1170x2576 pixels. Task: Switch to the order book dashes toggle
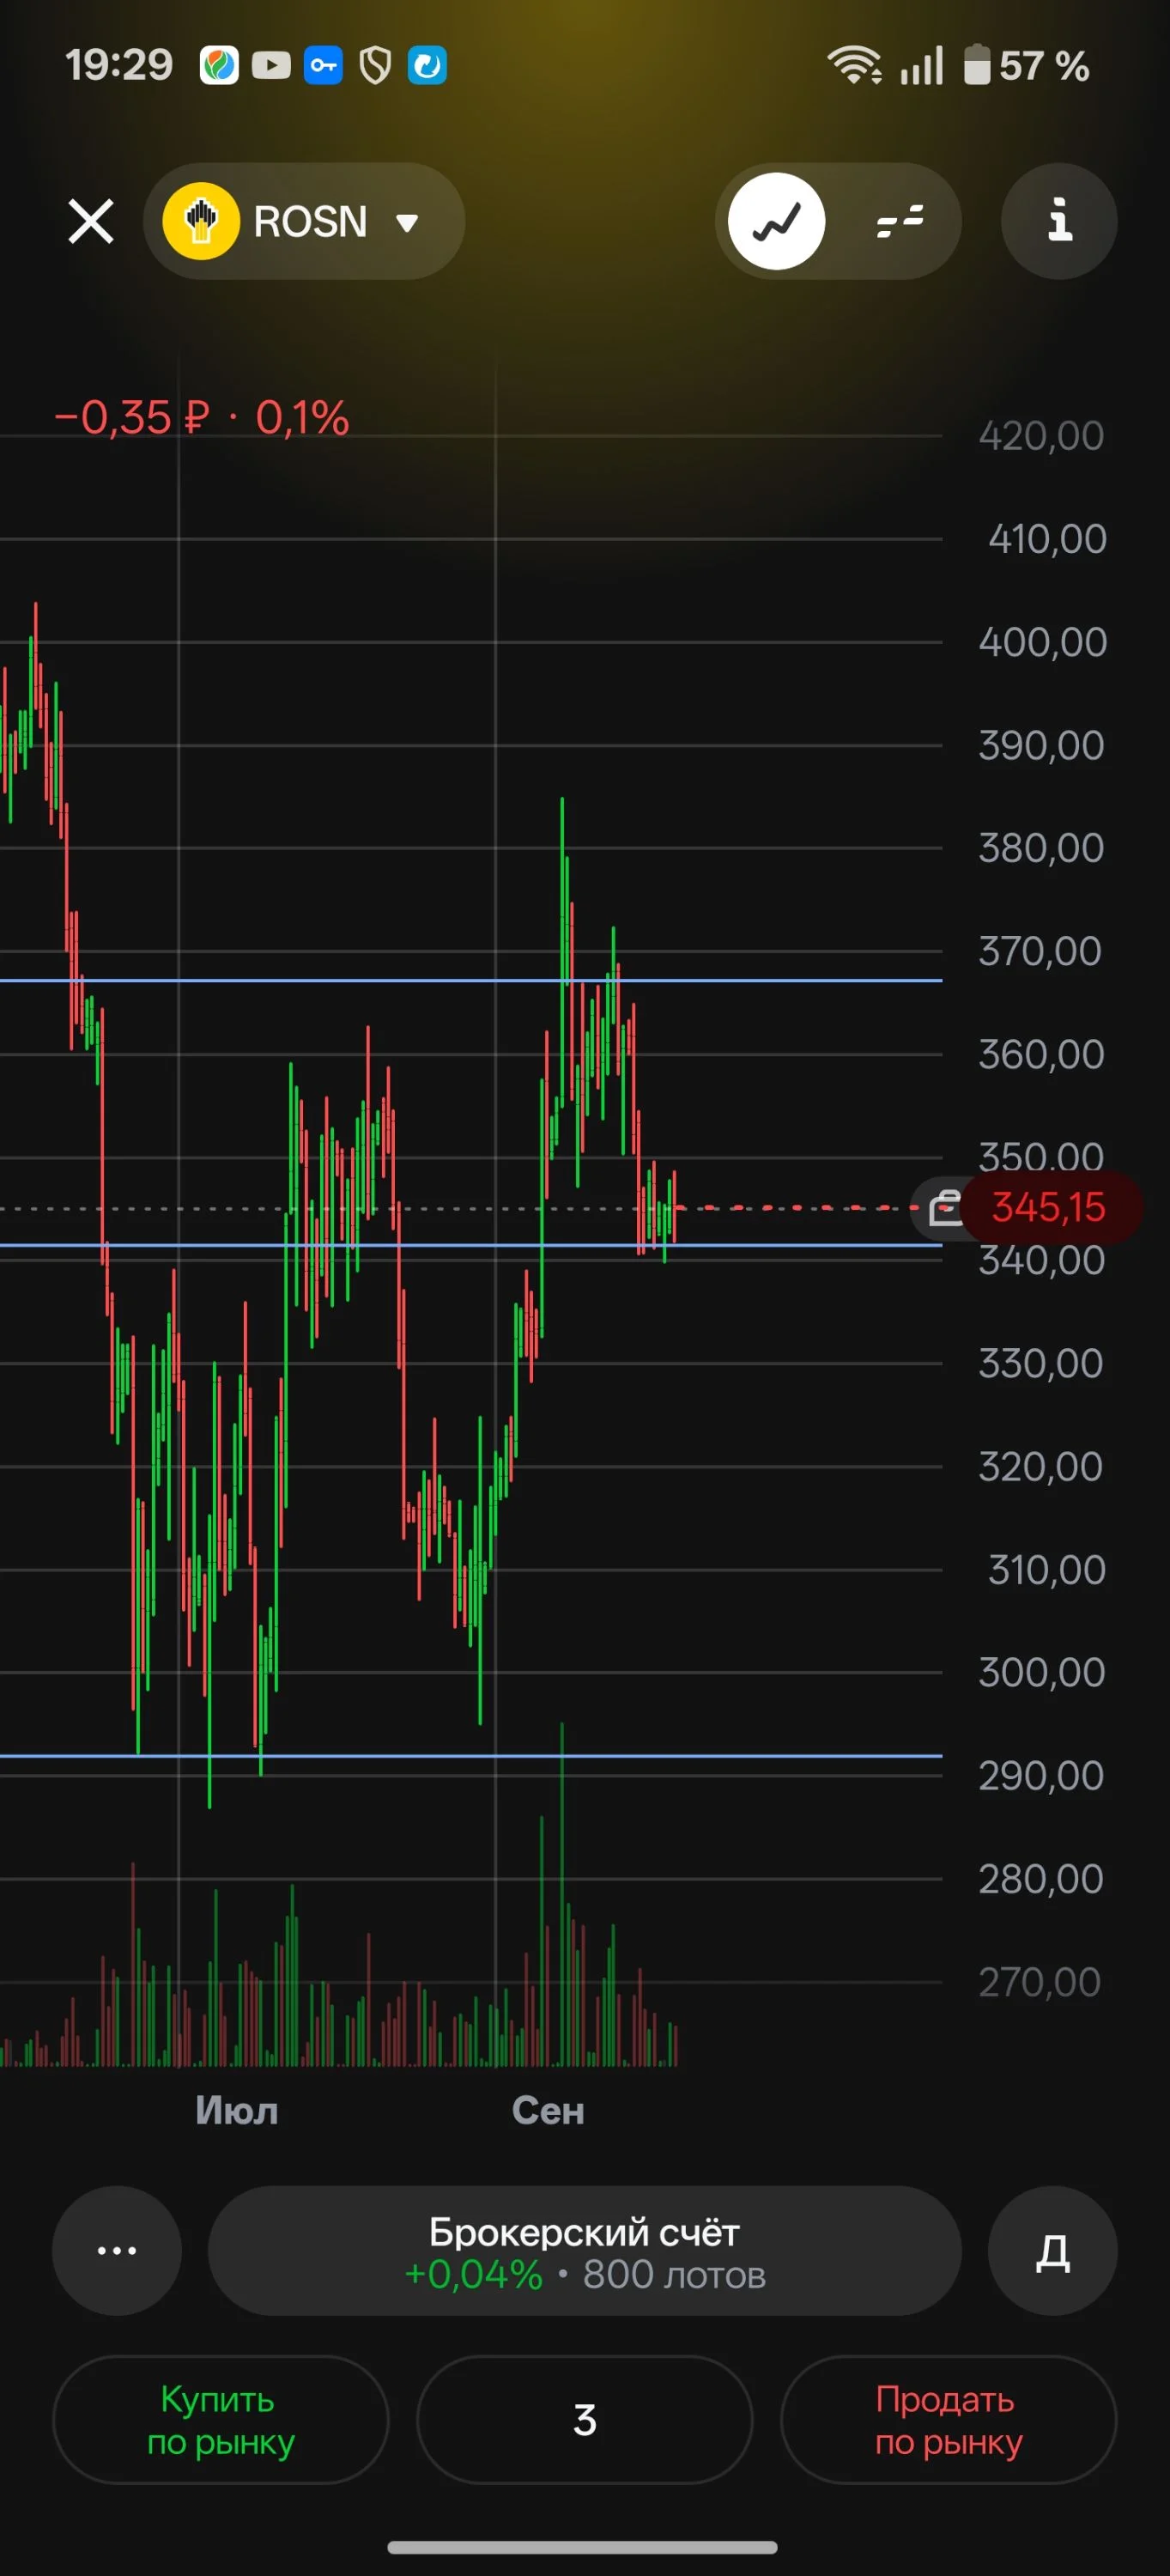tap(899, 221)
